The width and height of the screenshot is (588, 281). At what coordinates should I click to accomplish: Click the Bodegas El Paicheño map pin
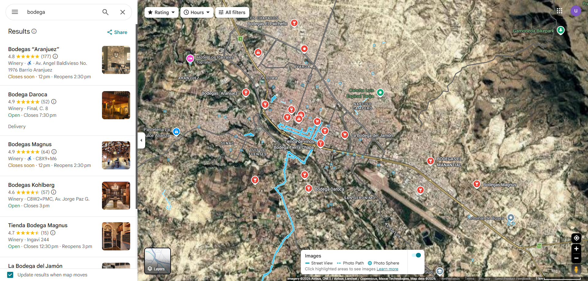[x=294, y=23]
